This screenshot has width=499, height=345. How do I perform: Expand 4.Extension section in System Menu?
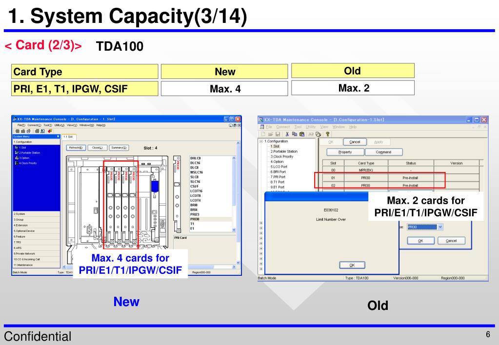pyautogui.click(x=36, y=225)
